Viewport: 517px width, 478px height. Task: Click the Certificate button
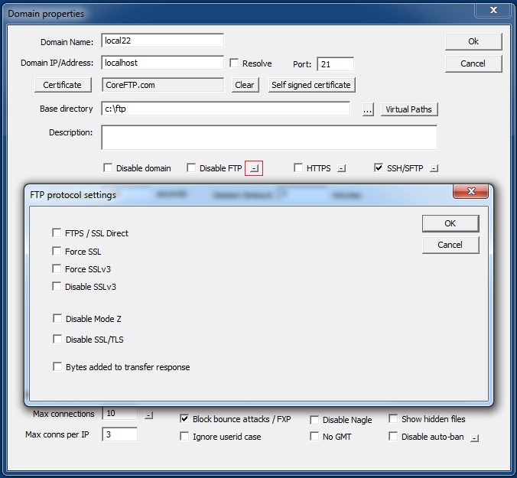point(63,85)
